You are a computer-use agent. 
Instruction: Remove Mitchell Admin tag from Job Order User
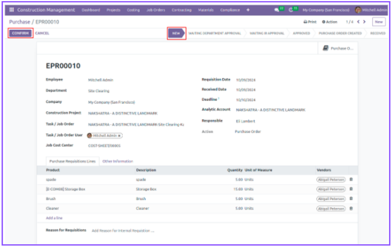click(x=119, y=136)
